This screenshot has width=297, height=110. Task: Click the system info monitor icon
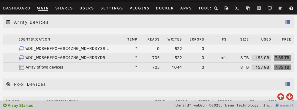pos(270,8)
